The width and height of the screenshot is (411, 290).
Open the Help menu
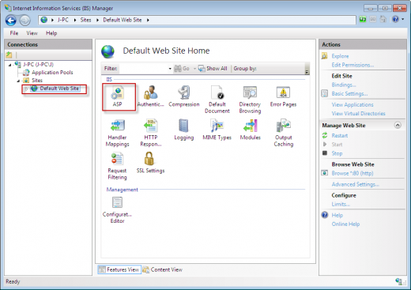click(x=51, y=33)
